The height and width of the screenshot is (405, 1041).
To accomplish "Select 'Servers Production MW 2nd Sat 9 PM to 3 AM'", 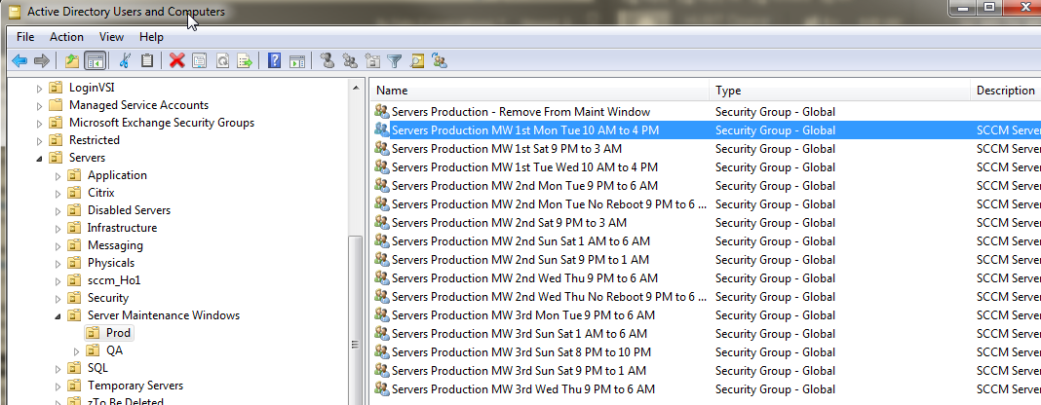I will 509,223.
